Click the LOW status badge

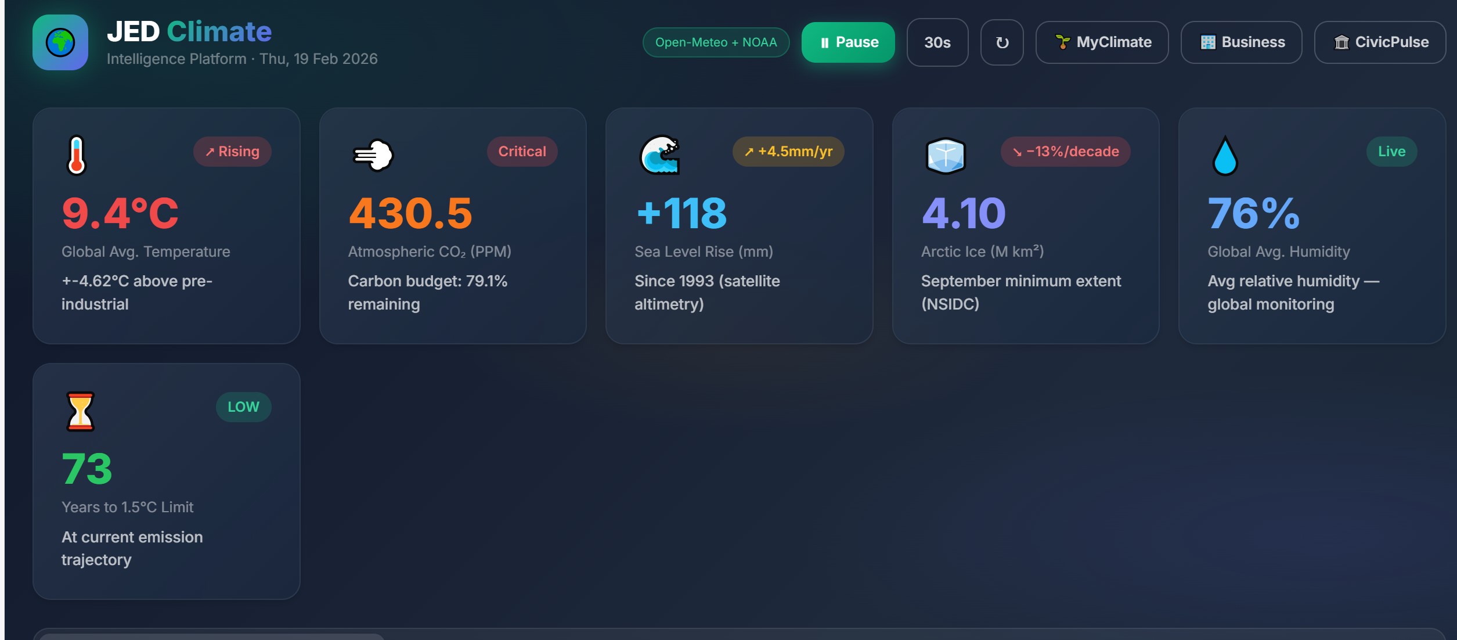point(243,407)
